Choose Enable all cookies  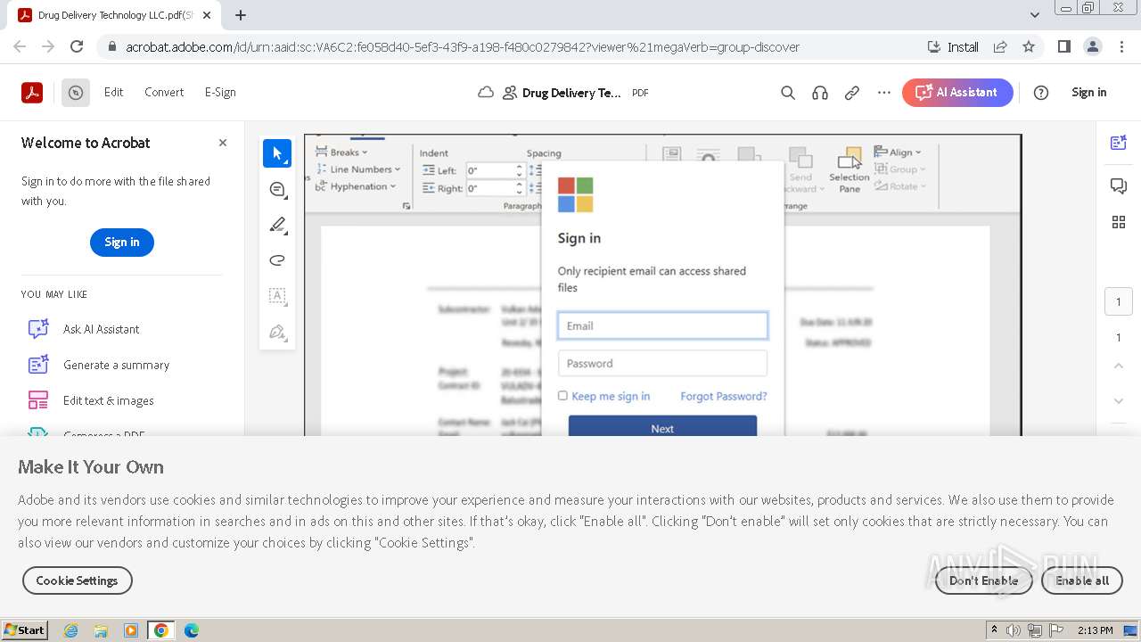[1082, 580]
